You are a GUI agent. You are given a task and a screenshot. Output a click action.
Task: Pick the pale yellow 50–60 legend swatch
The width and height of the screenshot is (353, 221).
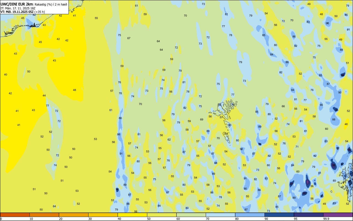tap(162, 215)
